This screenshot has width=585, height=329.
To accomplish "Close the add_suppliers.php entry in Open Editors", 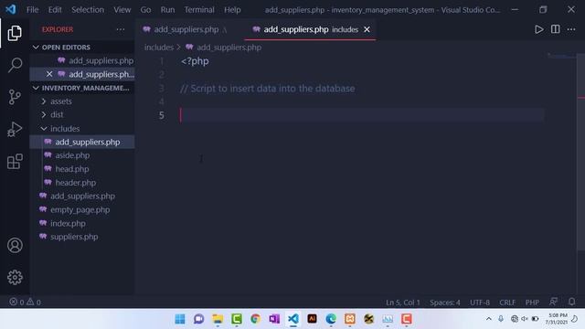I will [49, 74].
